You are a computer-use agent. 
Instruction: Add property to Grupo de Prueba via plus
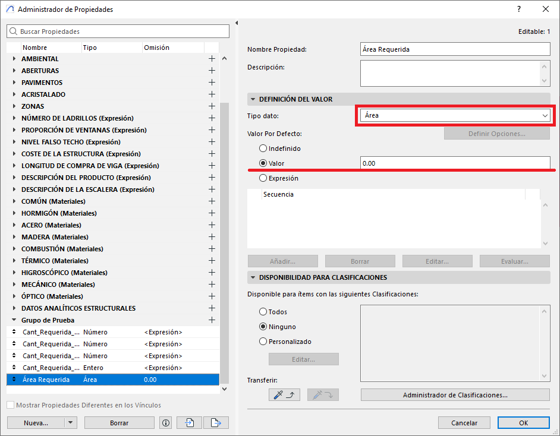[x=211, y=320]
